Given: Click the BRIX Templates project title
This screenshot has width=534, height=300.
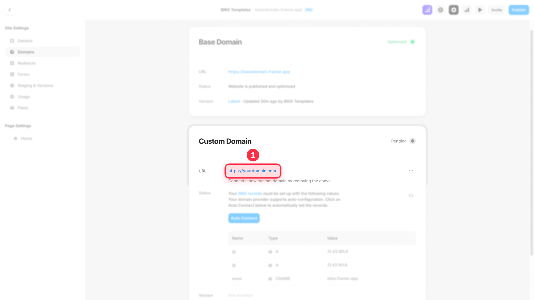Looking at the screenshot, I should [236, 10].
